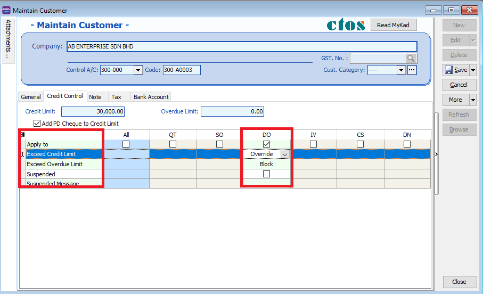The width and height of the screenshot is (483, 294).
Task: Expand the More button dropdown arrow
Action: (472, 100)
